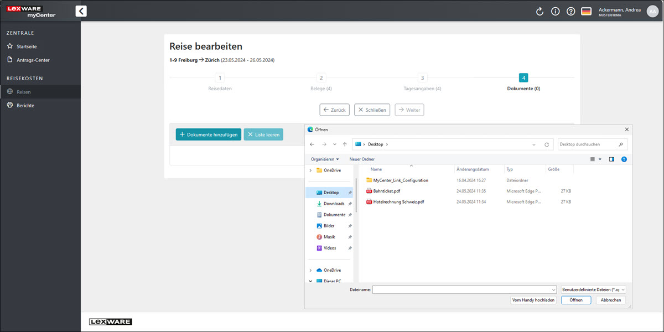Go to step 2 Belege
Image resolution: width=664 pixels, height=332 pixels.
321,79
